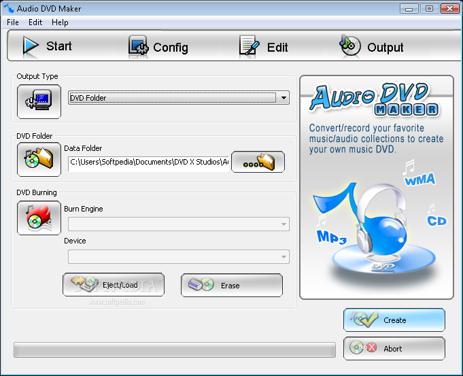
Task: Maximize the Audio DVD Maker window
Action: [x=429, y=9]
